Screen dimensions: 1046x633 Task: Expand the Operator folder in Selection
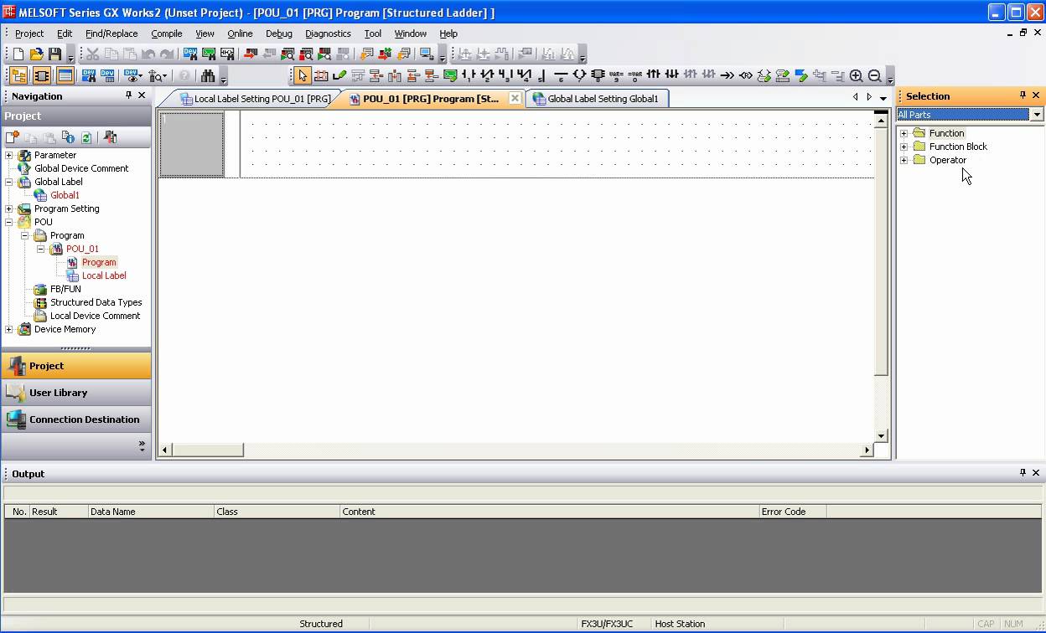(x=904, y=160)
